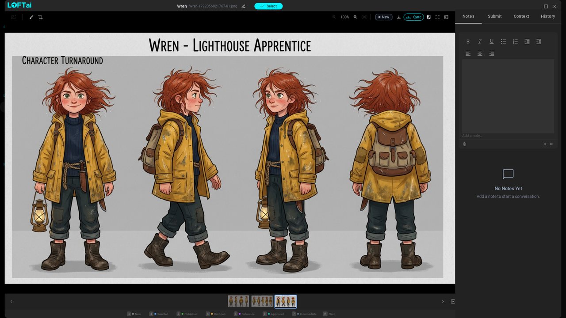The height and width of the screenshot is (318, 566).
Task: Apply bold formatting to the note
Action: coord(468,42)
